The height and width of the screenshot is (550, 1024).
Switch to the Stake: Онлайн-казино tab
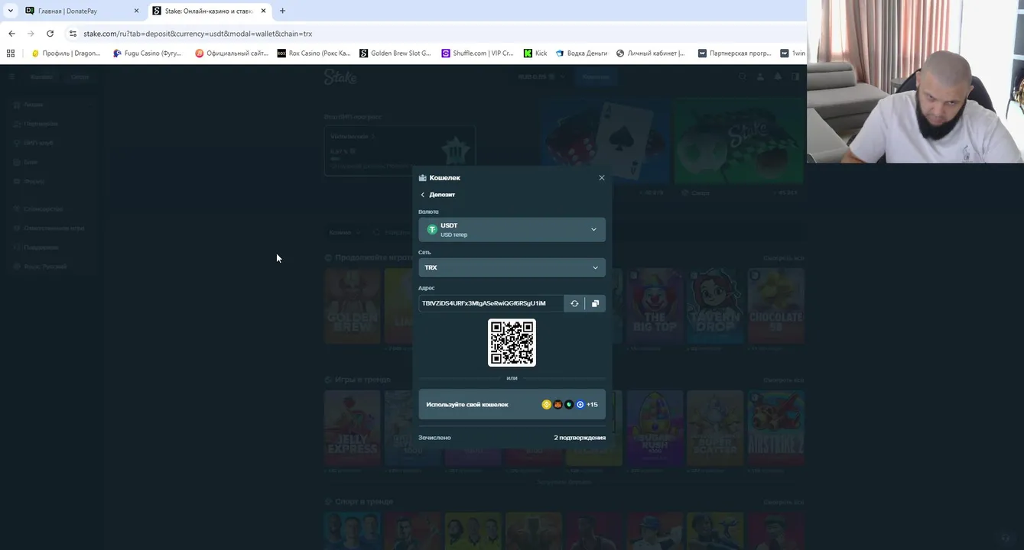point(209,11)
